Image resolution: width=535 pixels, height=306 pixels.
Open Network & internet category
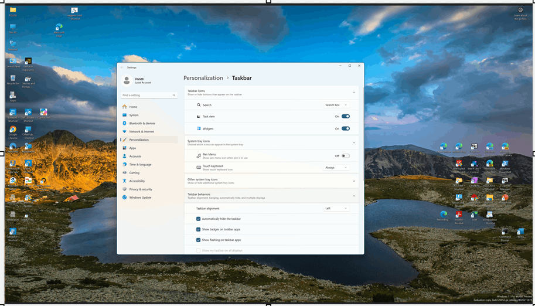pyautogui.click(x=149, y=131)
